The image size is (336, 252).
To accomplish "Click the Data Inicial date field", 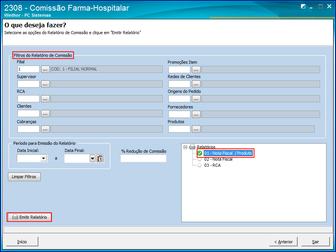I will 29,158.
